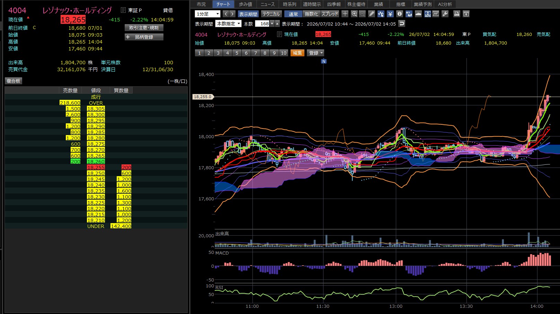
Task: Pop out chart into separate window
Action: click(466, 14)
